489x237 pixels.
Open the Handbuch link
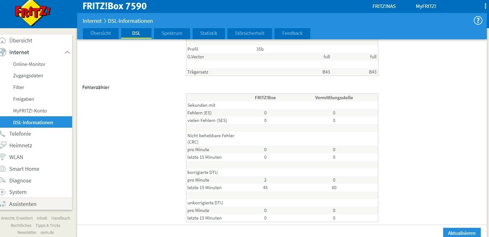(x=61, y=218)
